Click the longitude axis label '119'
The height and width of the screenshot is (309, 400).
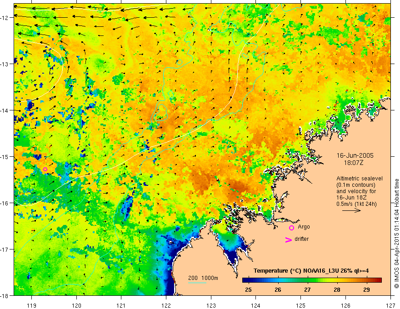click(32, 305)
